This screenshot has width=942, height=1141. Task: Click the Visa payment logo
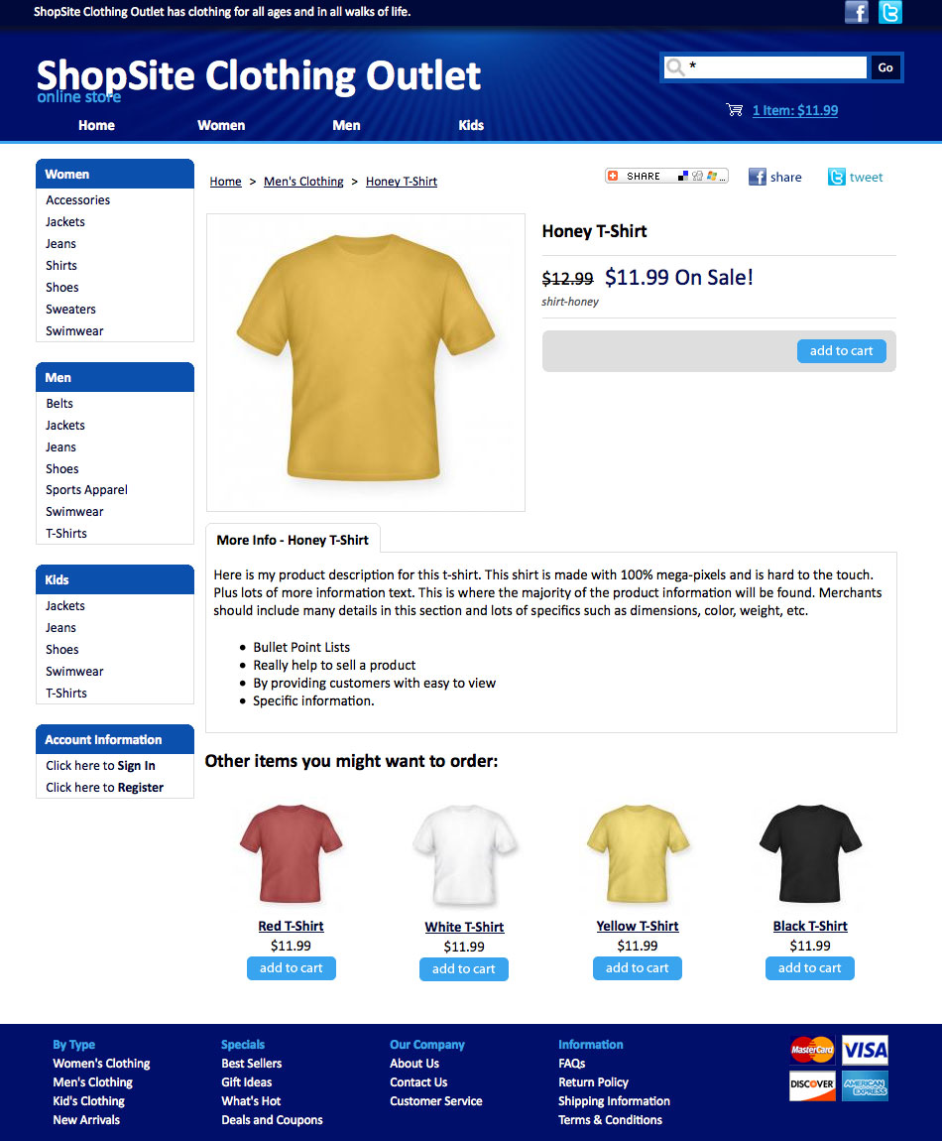tap(865, 1050)
